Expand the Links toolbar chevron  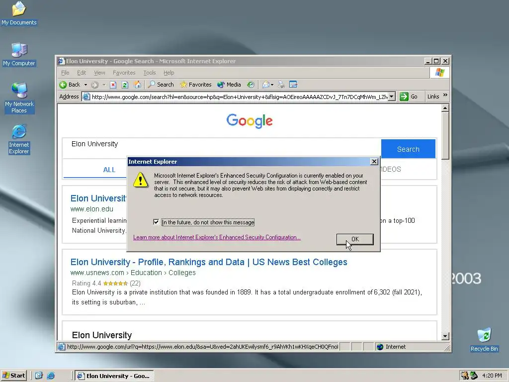(445, 95)
